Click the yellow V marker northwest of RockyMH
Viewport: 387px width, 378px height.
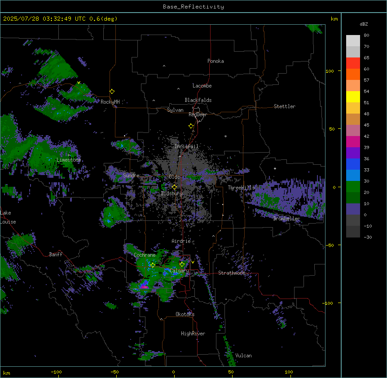79,83
